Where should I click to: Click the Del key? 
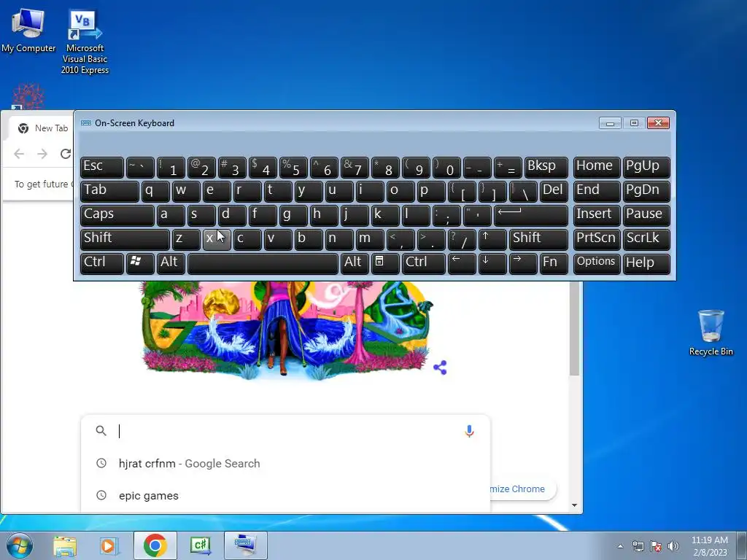pyautogui.click(x=554, y=191)
